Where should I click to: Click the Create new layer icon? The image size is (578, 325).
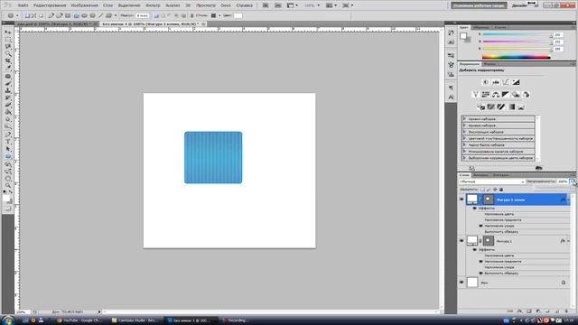[x=557, y=311]
